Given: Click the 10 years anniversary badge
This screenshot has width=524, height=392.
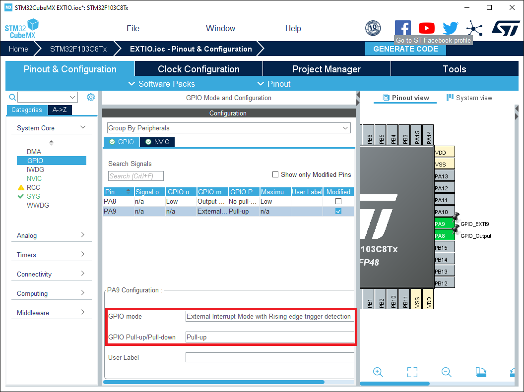Looking at the screenshot, I should click(373, 28).
